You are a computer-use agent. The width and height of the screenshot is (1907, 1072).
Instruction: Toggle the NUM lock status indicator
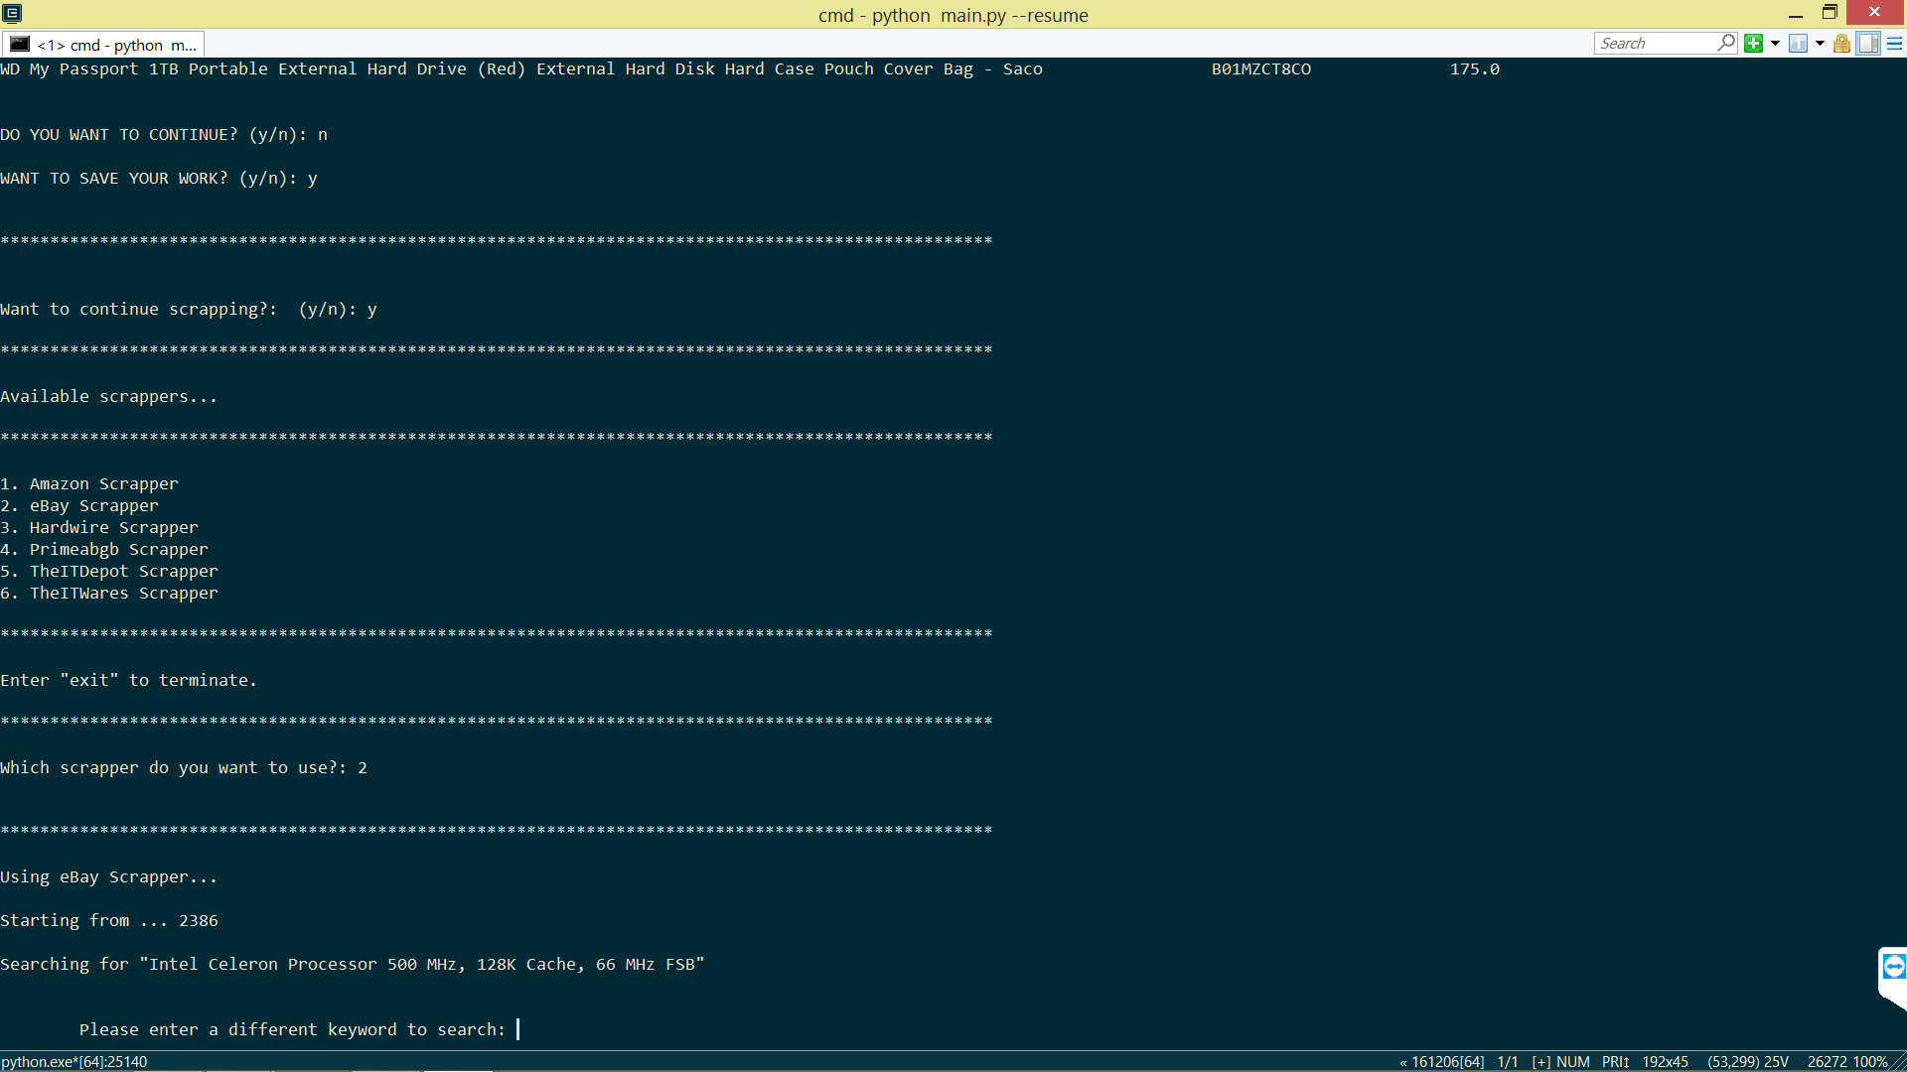tap(1573, 1062)
